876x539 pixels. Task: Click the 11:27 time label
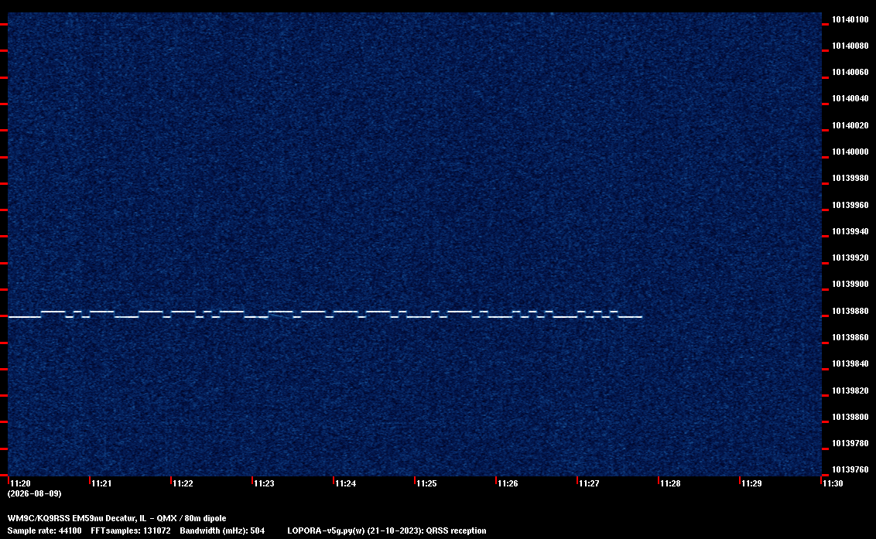pos(589,483)
